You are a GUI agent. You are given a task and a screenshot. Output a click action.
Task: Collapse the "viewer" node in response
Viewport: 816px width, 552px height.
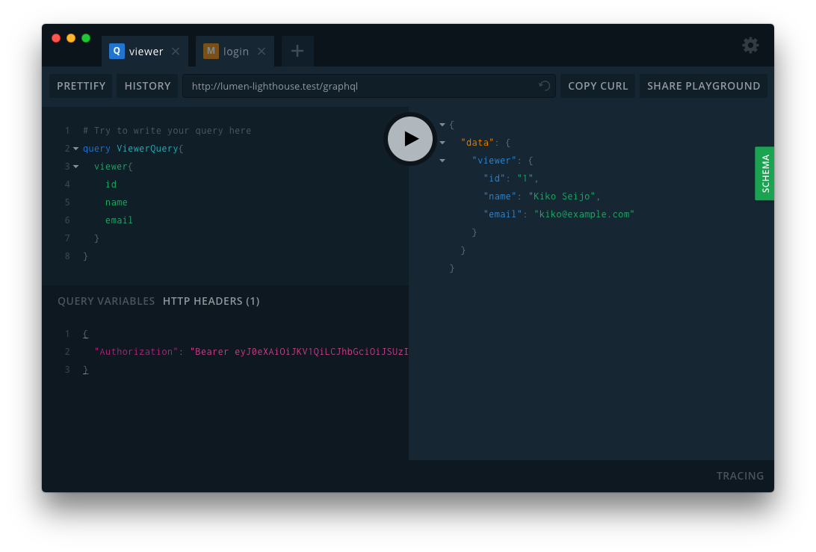[x=442, y=161]
